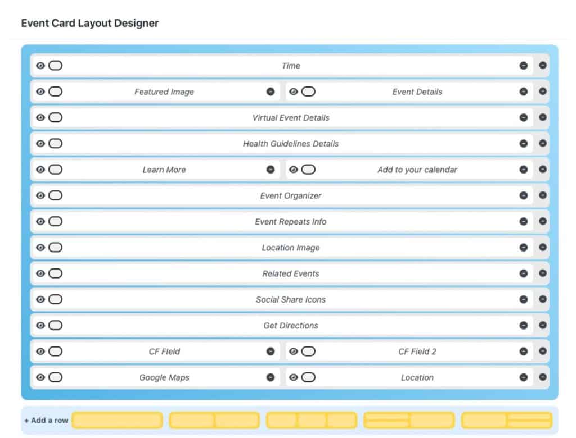Image resolution: width=576 pixels, height=438 pixels.
Task: Remove the CF Field 2 cell with its minus icon
Action: (524, 352)
